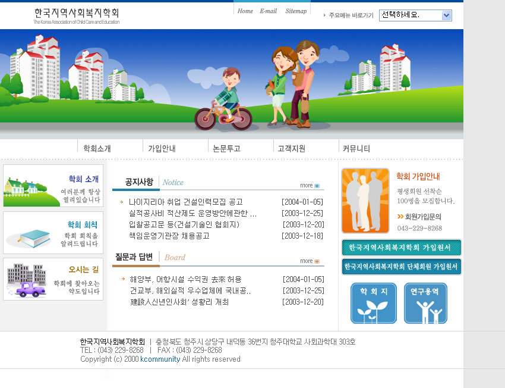The image size is (505, 388).
Task: Open the 오시는 길 car banner
Action: [x=53, y=279]
